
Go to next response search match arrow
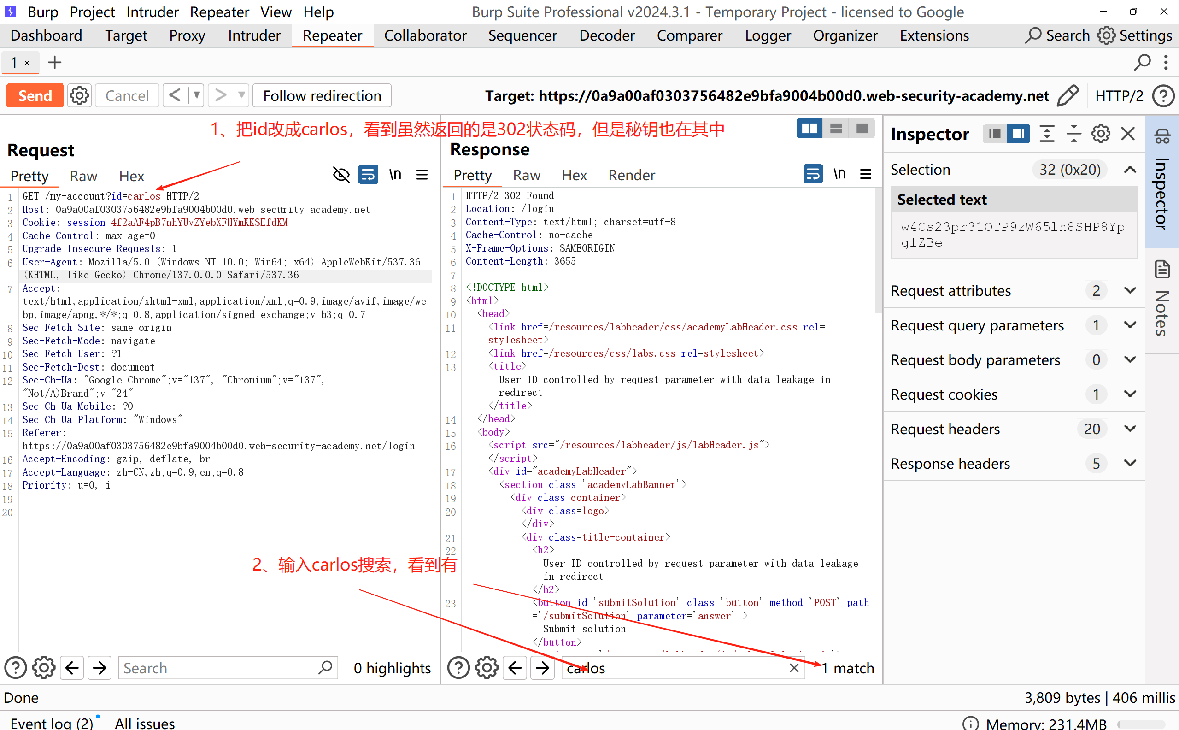(542, 668)
